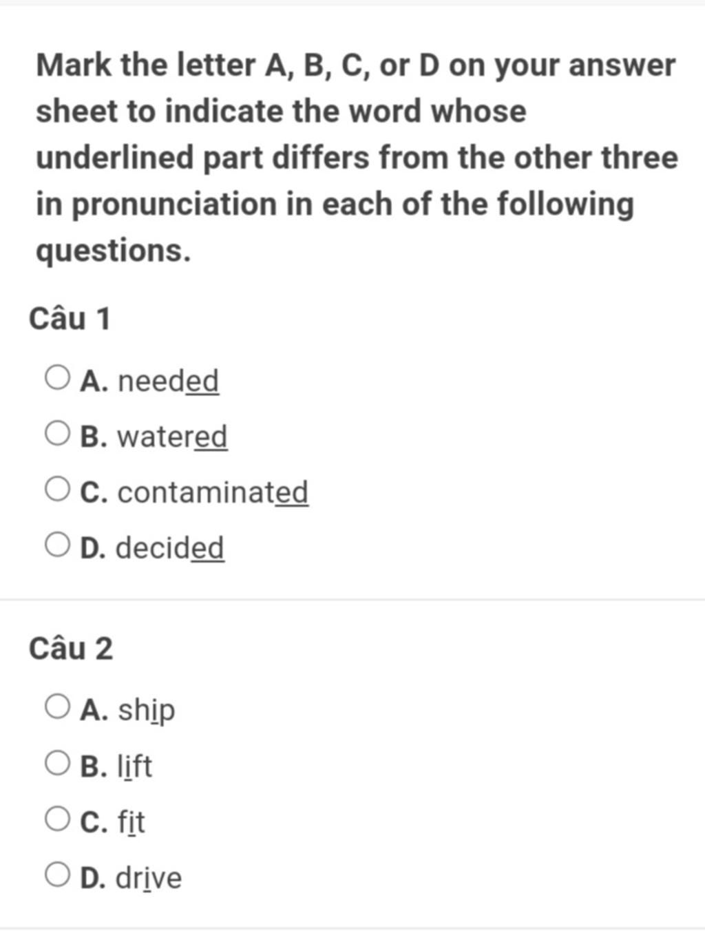The width and height of the screenshot is (705, 933).
Task: Select the radio button for A. needed
Action: coord(57,378)
